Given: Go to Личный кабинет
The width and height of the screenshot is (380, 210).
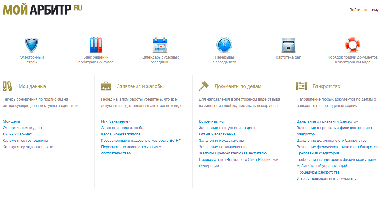Looking at the screenshot, I should coord(17,134).
